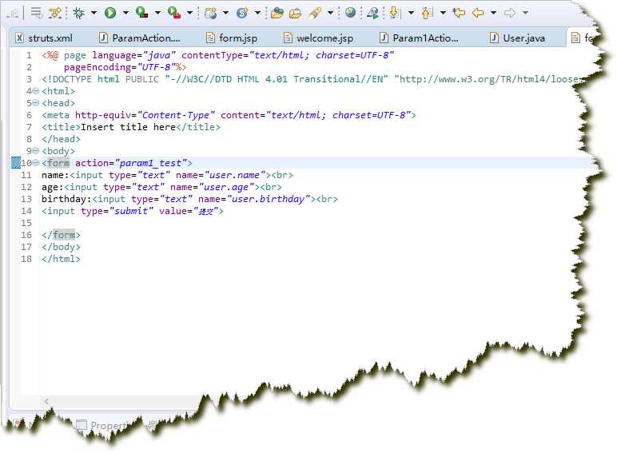This screenshot has width=617, height=453.
Task: Click the meta http-equiv "Content-Type" value
Action: click(x=176, y=115)
